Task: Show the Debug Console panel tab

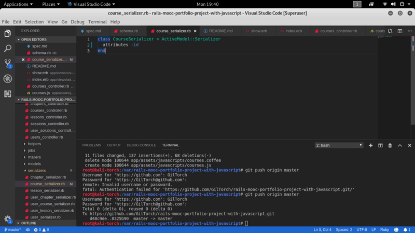Action: coord(141,145)
